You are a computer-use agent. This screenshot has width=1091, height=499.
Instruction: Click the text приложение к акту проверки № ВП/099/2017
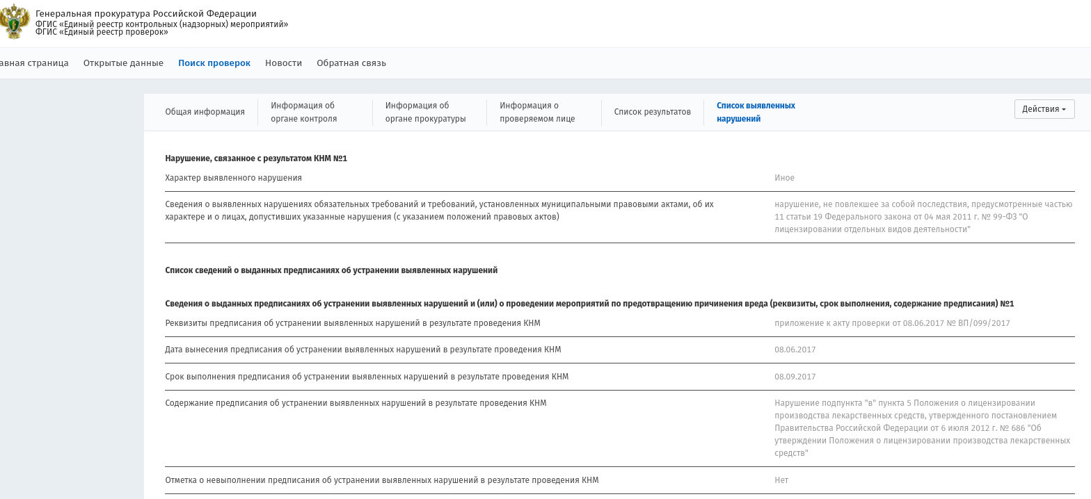tap(892, 323)
